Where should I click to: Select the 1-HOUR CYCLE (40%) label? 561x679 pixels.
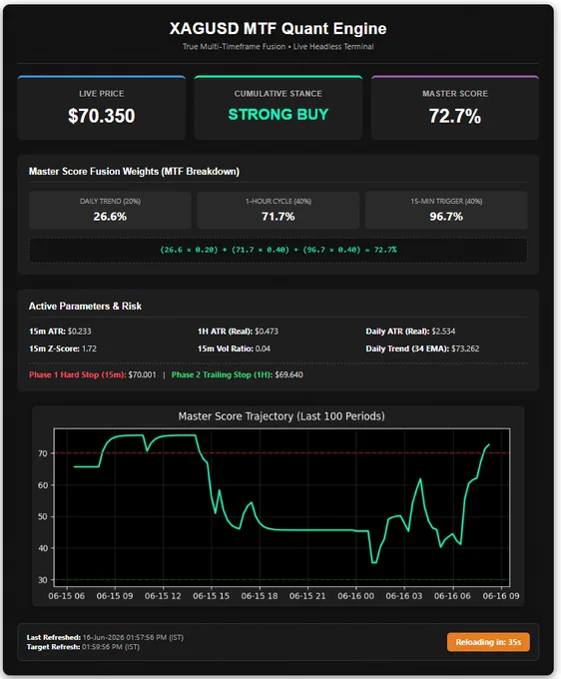click(x=278, y=201)
